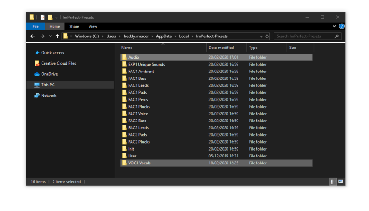
Task: Click the Properties icon in quick access toolbar
Action: click(x=42, y=18)
